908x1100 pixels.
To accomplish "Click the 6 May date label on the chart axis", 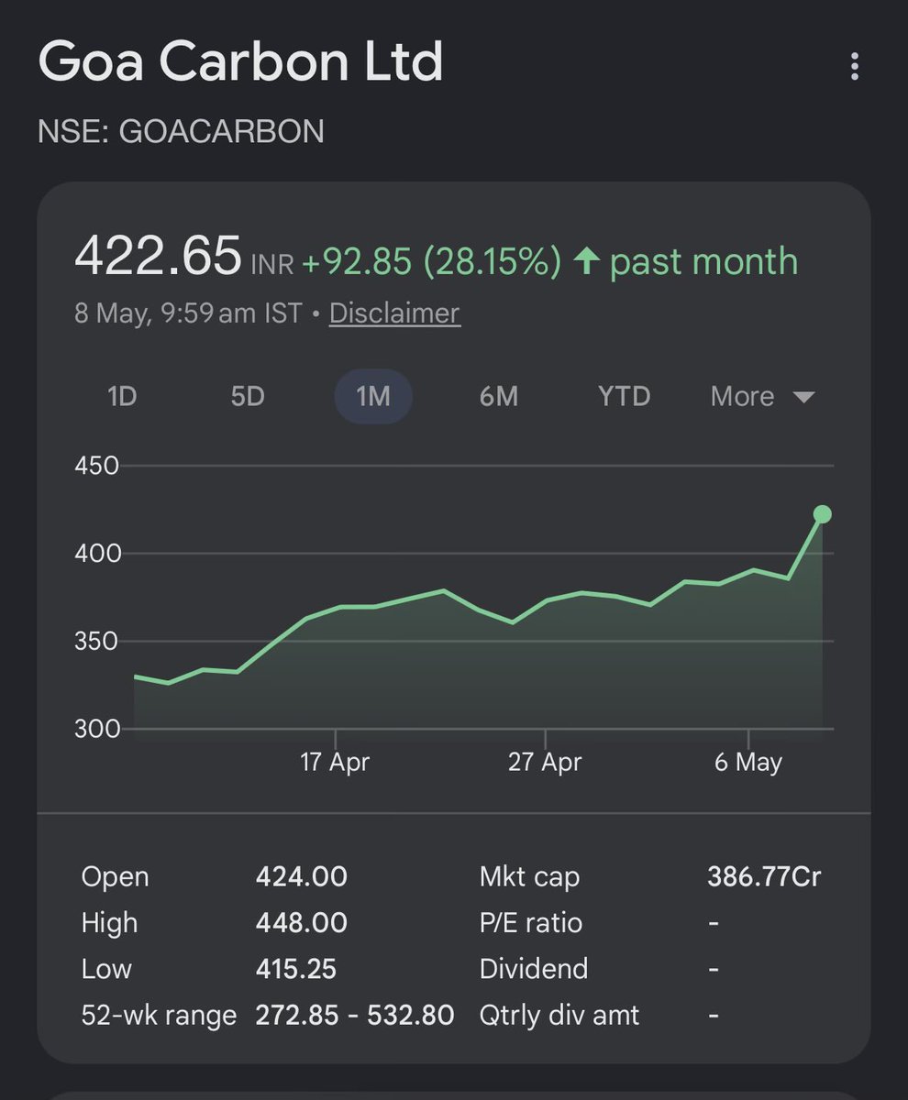I will (x=748, y=762).
